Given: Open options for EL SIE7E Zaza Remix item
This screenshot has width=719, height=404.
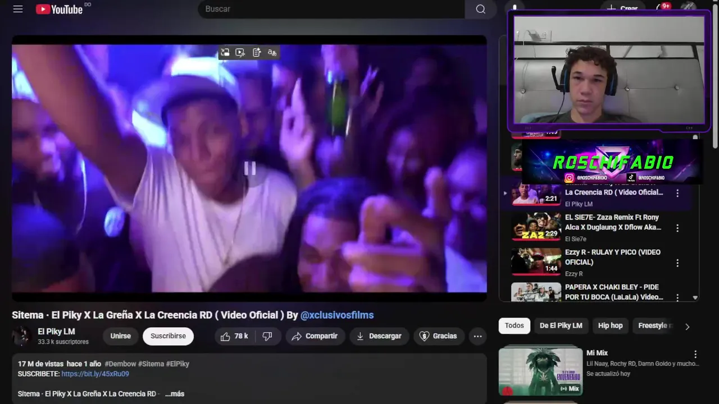Looking at the screenshot, I should coord(677,228).
